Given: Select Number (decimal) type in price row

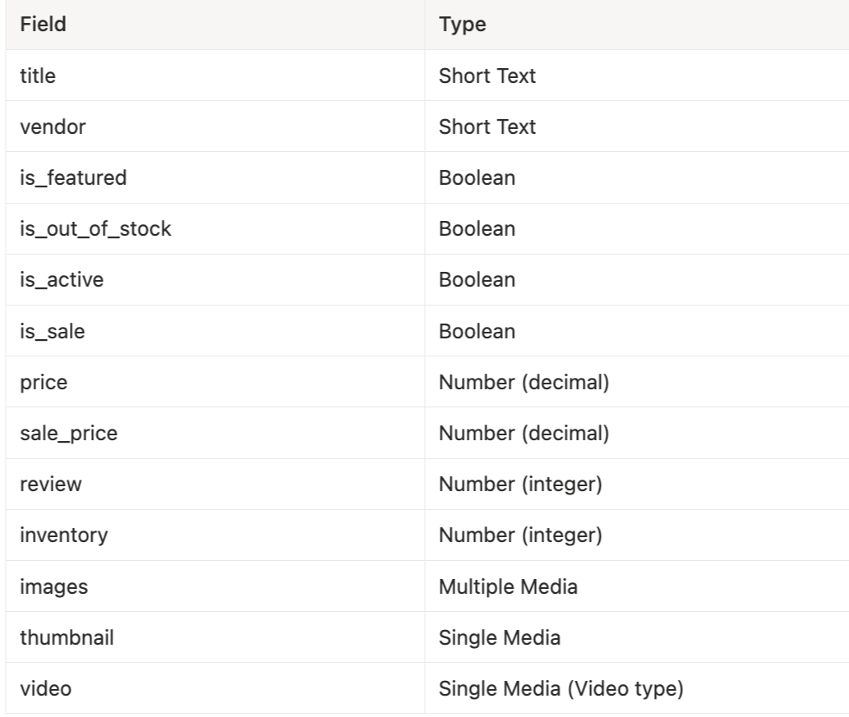Looking at the screenshot, I should pos(524,382).
